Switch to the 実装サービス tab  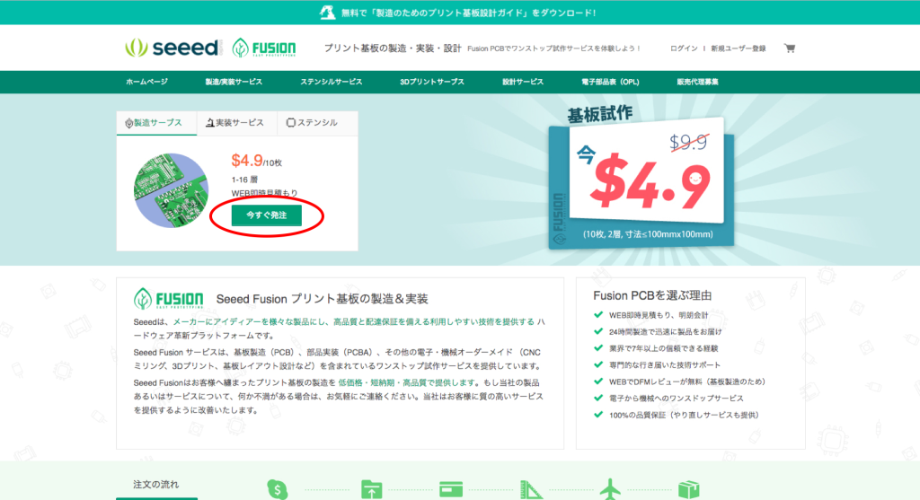(x=234, y=123)
